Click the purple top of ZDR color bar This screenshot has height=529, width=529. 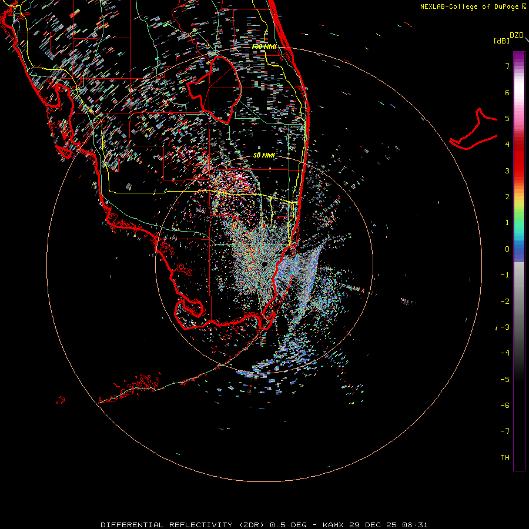tap(519, 58)
